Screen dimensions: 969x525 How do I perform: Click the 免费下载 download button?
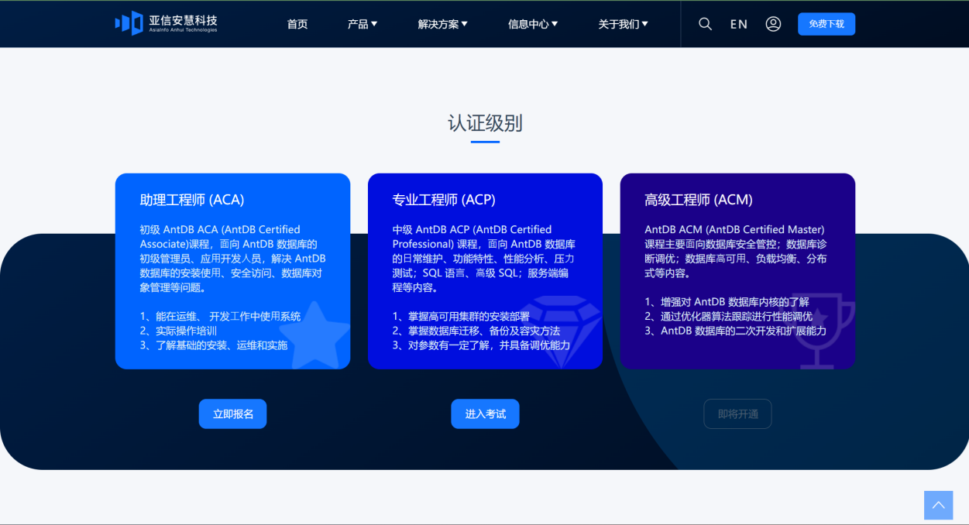[x=826, y=23]
